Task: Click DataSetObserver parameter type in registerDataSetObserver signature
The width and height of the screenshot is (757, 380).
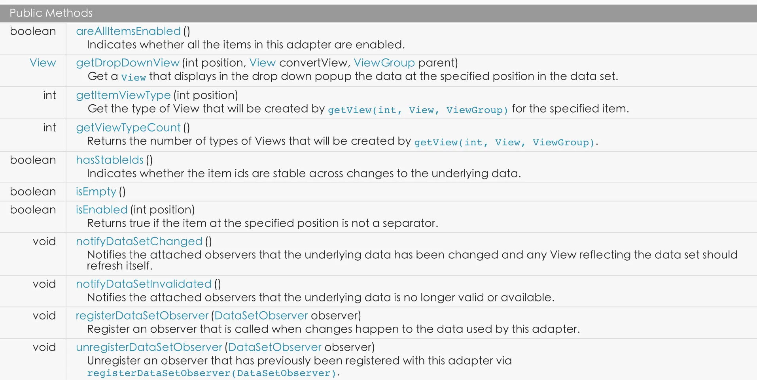Action: coord(261,316)
